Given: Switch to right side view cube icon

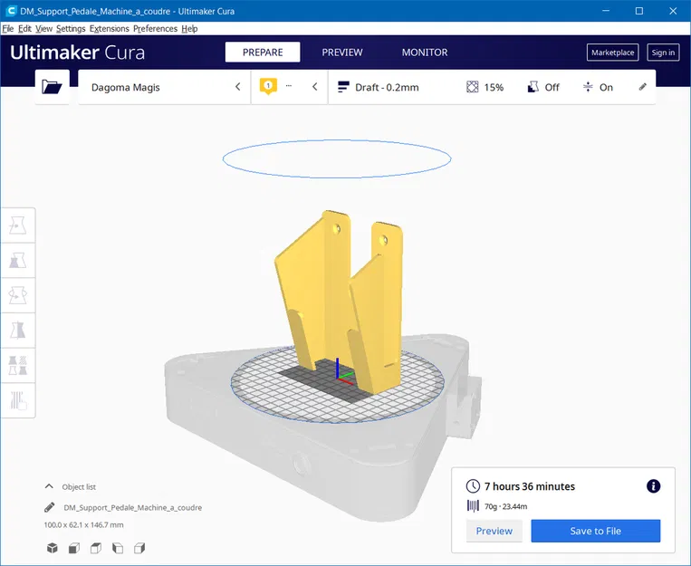Looking at the screenshot, I should pos(139,548).
